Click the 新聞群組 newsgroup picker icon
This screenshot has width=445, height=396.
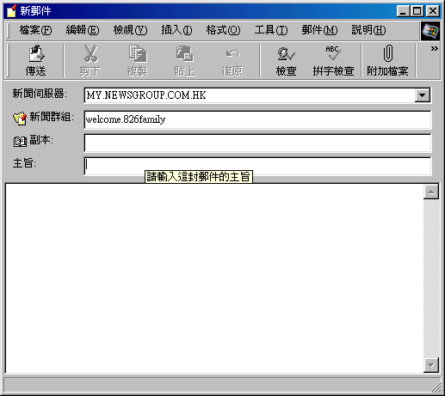20,118
